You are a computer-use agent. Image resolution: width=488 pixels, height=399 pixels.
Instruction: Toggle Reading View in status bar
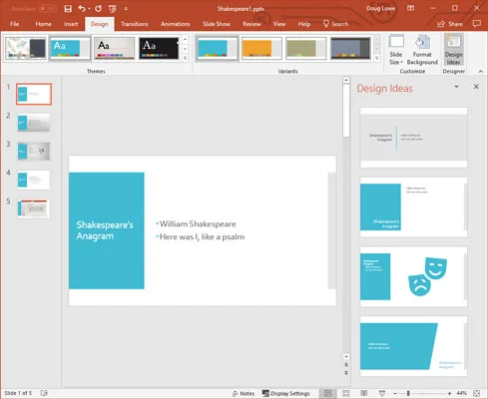pos(364,393)
